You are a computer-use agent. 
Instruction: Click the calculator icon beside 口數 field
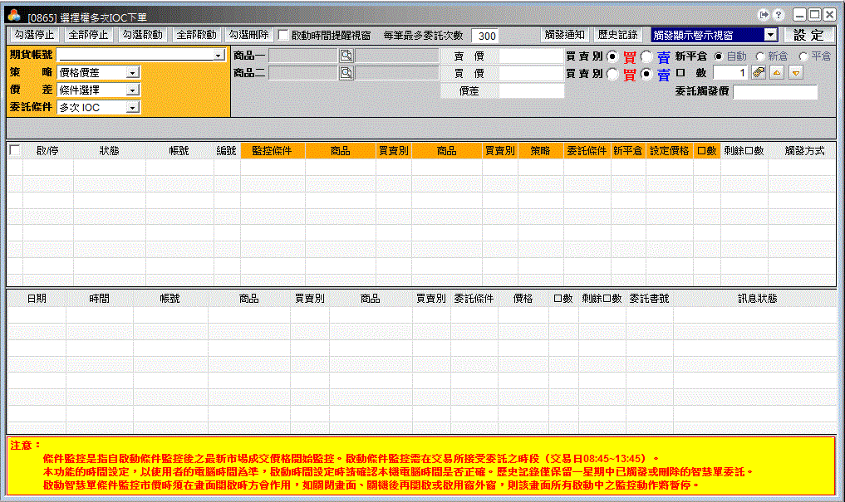pyautogui.click(x=759, y=73)
